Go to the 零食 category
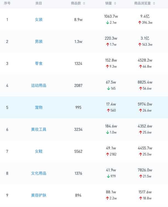This screenshot has height=207, width=168. point(39,63)
